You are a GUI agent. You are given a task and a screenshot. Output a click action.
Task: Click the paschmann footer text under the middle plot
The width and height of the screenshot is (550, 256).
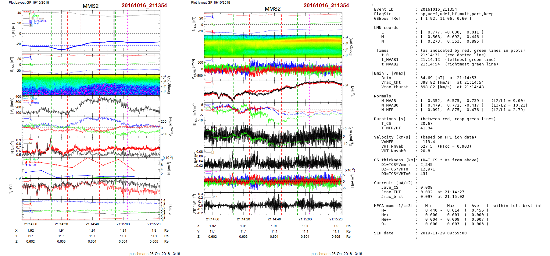(337, 254)
